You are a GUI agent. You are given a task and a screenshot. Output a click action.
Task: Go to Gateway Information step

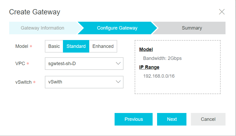point(42,28)
